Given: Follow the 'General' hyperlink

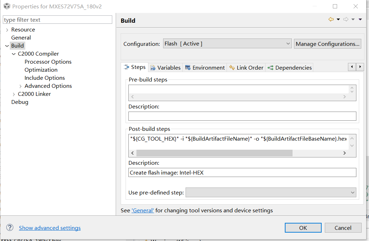Looking at the screenshot, I should 142,211.
